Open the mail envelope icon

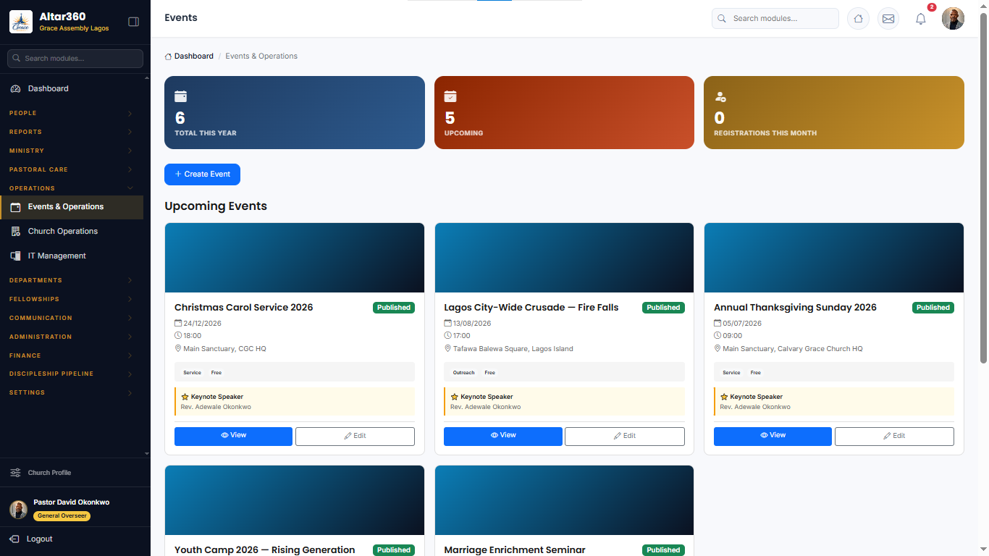(x=888, y=19)
